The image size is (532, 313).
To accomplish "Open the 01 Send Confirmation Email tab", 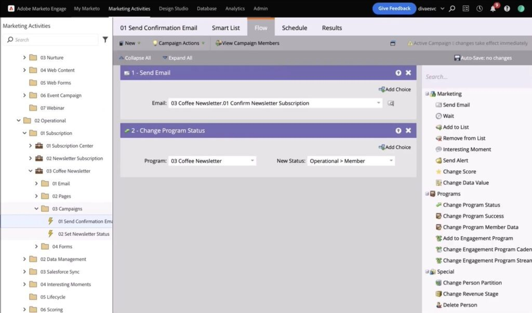I will click(x=158, y=28).
